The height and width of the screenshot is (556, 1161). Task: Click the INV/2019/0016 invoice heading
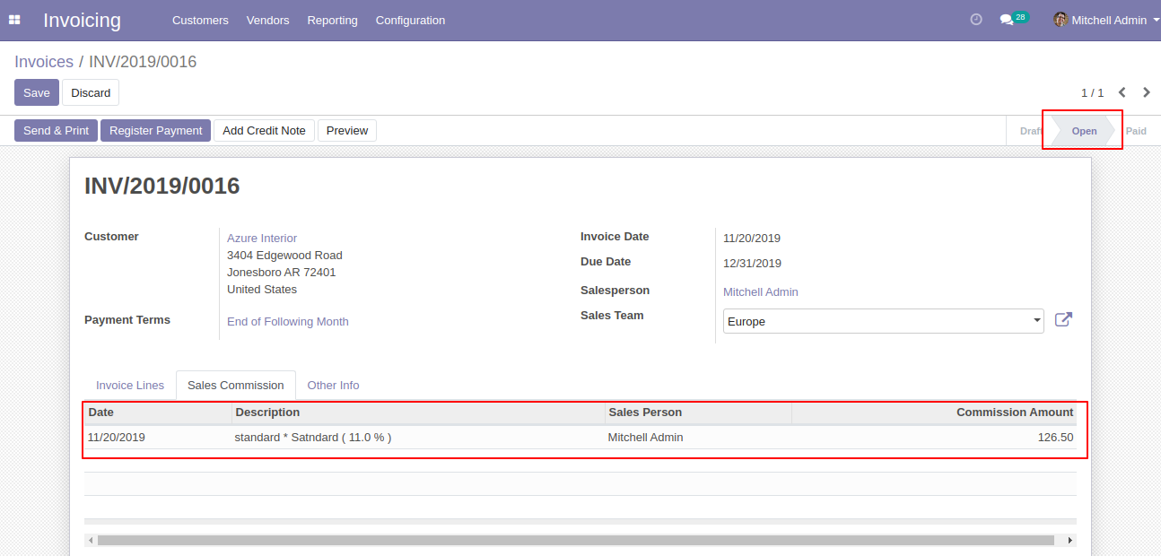pyautogui.click(x=162, y=186)
